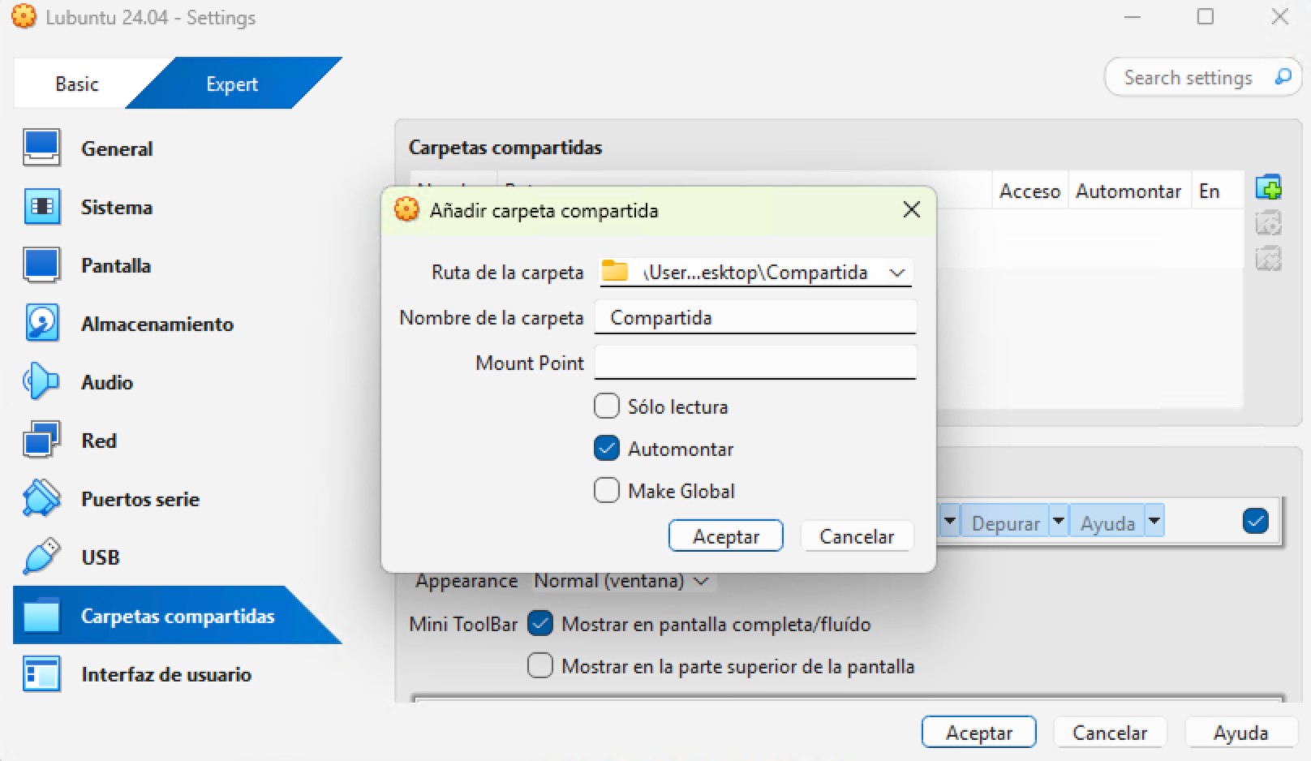Tick the Make Global checkbox
The image size is (1311, 761).
607,490
